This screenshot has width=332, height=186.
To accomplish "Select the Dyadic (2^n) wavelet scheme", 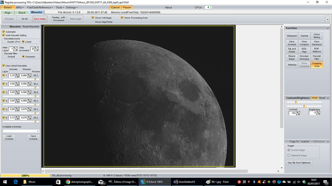I will (x=5, y=42).
